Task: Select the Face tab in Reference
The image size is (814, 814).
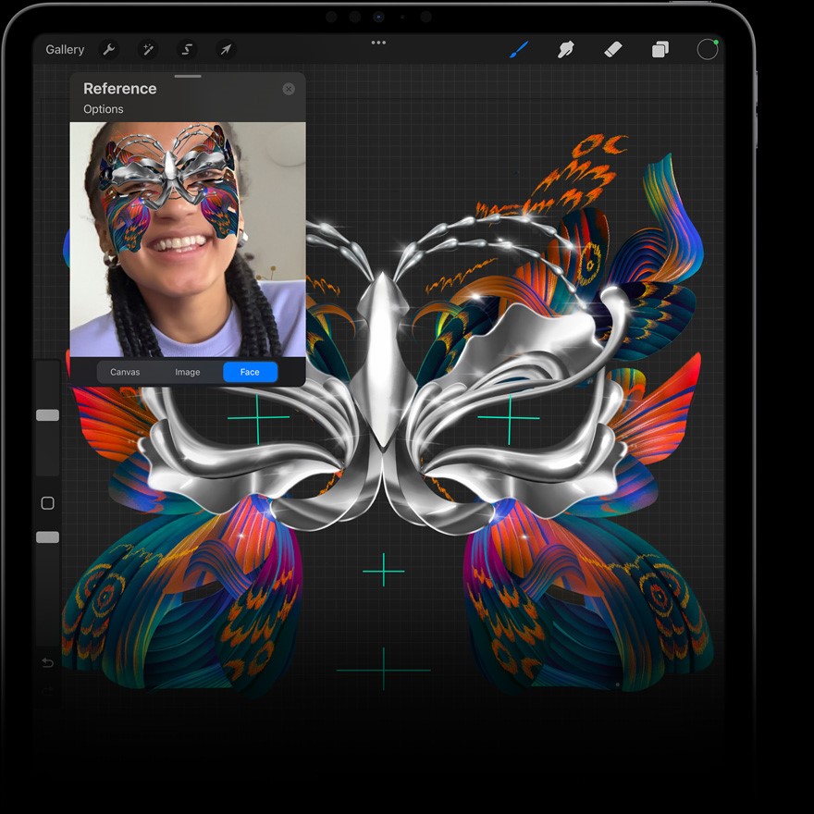Action: coord(251,372)
